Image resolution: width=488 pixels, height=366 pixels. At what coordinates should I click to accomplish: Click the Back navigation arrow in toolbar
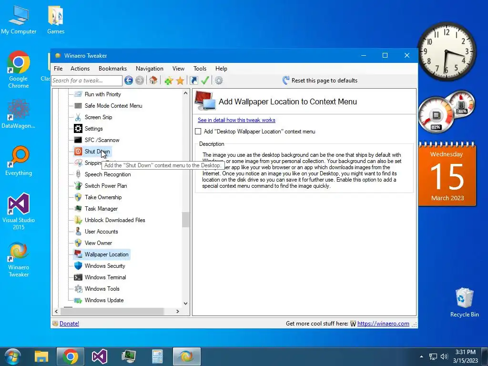tap(129, 81)
